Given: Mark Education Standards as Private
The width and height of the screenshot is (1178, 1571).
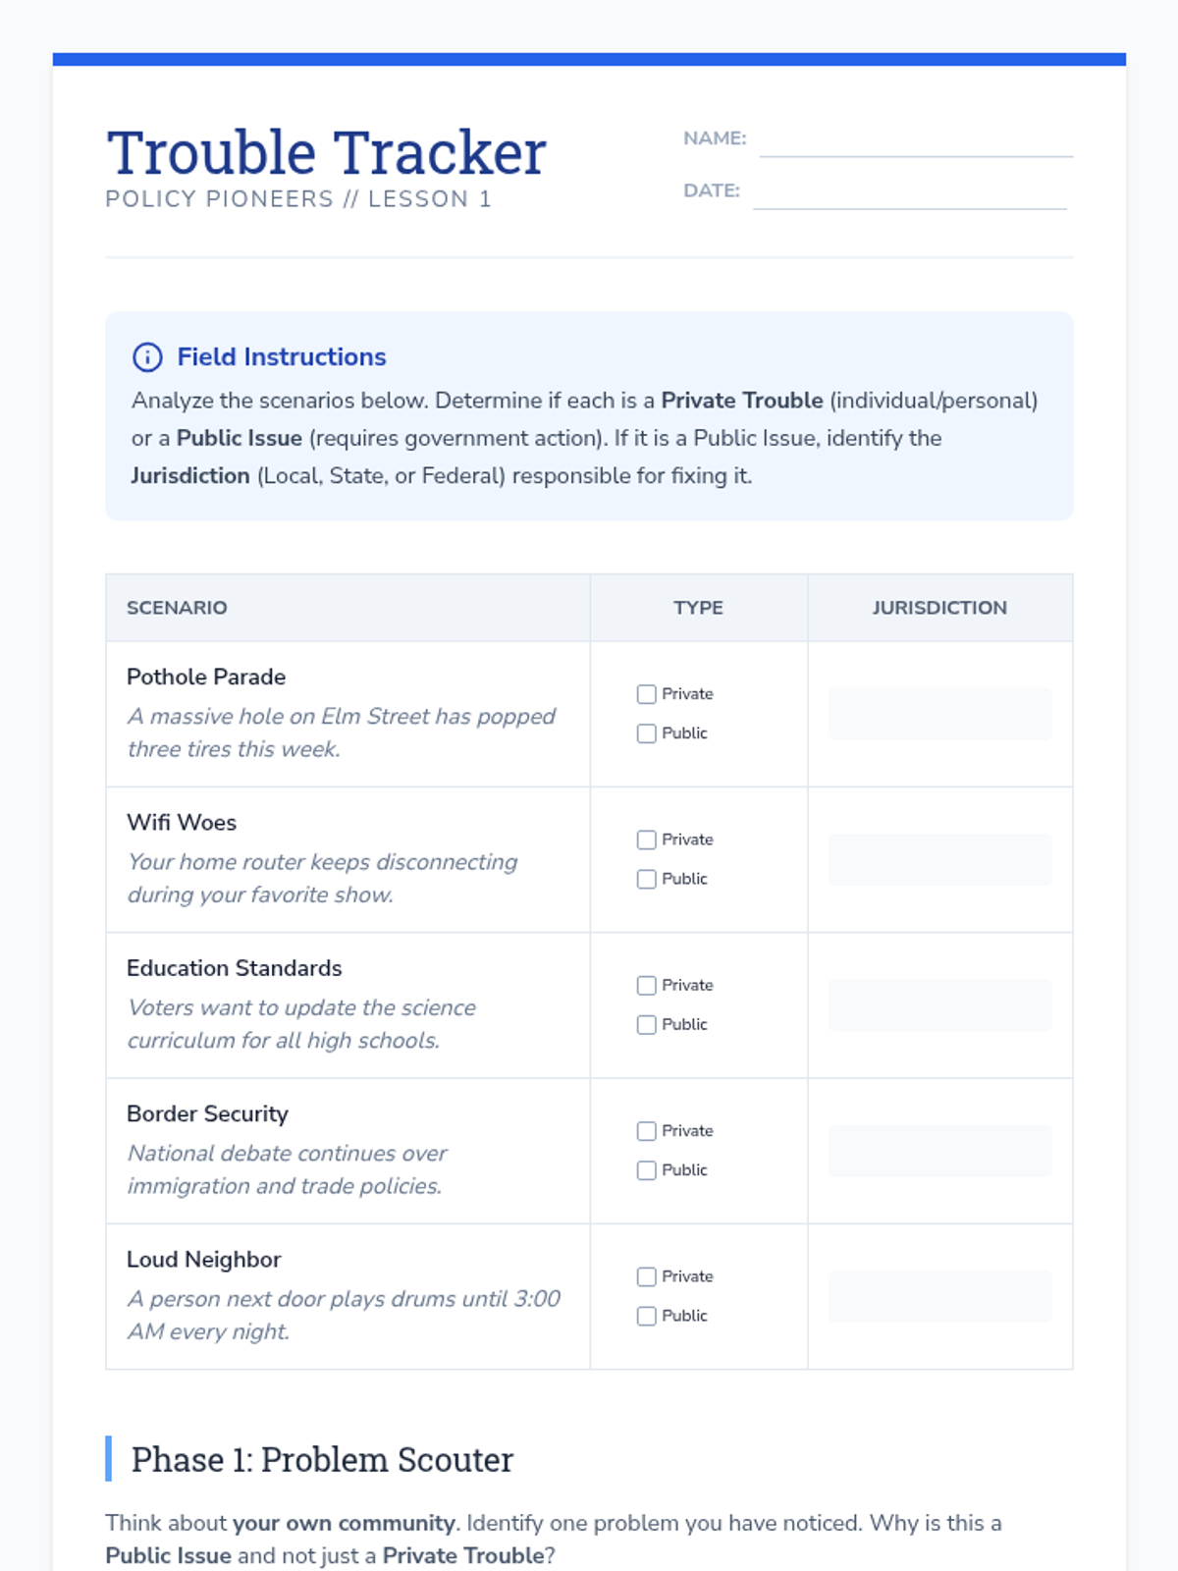Looking at the screenshot, I should tap(646, 985).
